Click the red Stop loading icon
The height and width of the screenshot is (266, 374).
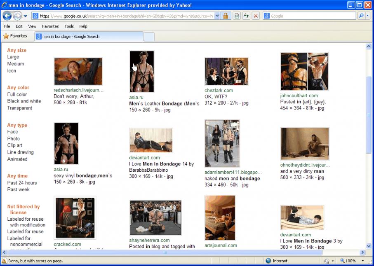(x=256, y=16)
